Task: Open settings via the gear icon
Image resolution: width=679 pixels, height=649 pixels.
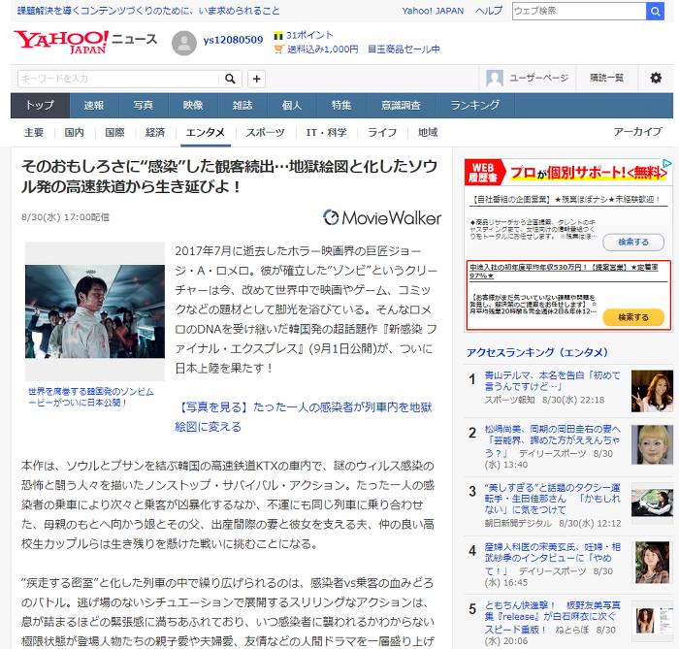Action: coord(656,78)
